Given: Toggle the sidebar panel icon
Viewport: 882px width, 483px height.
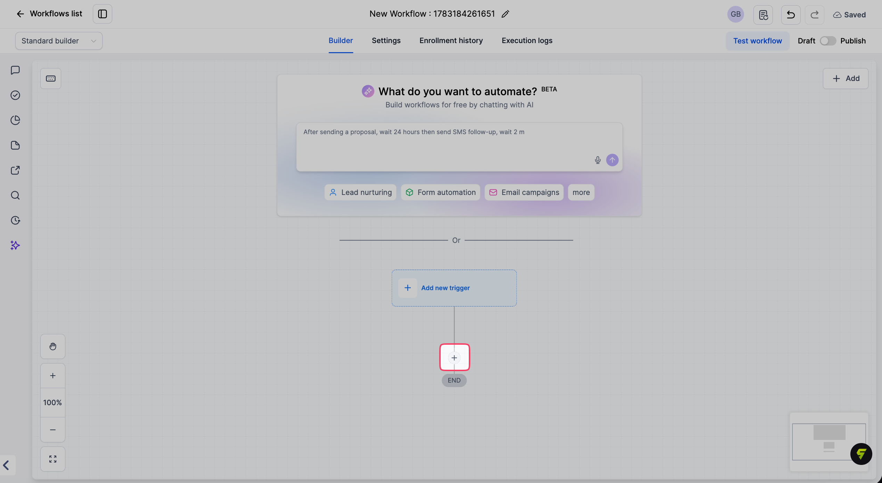Looking at the screenshot, I should 102,14.
